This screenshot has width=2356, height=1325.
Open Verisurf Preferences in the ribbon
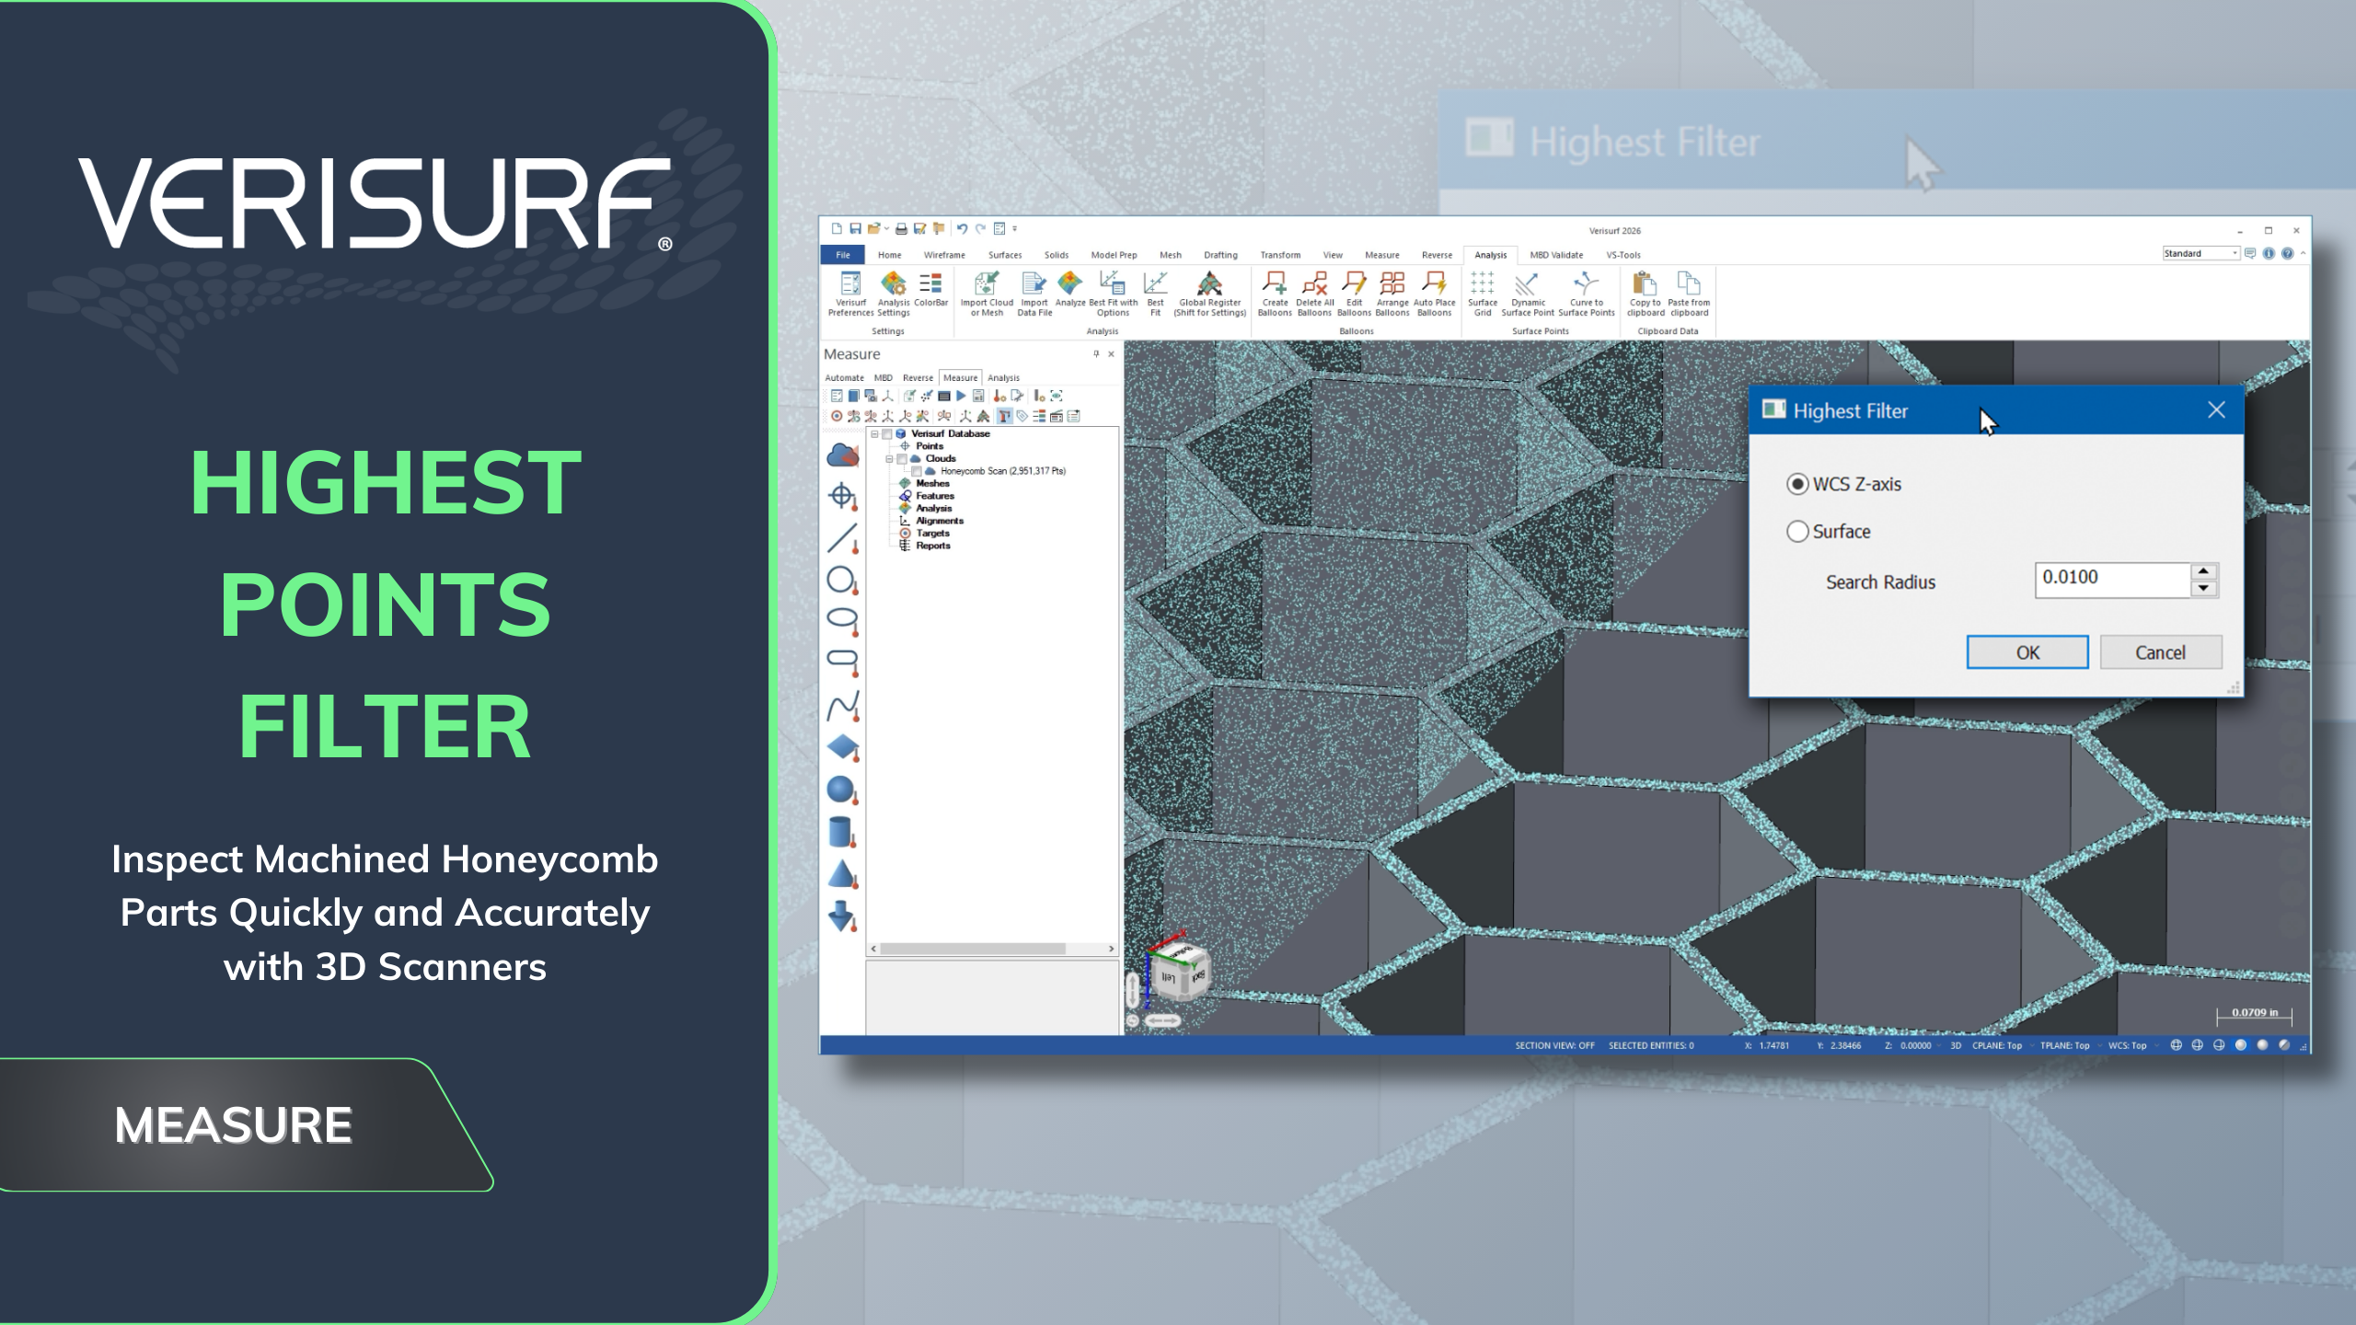point(850,294)
